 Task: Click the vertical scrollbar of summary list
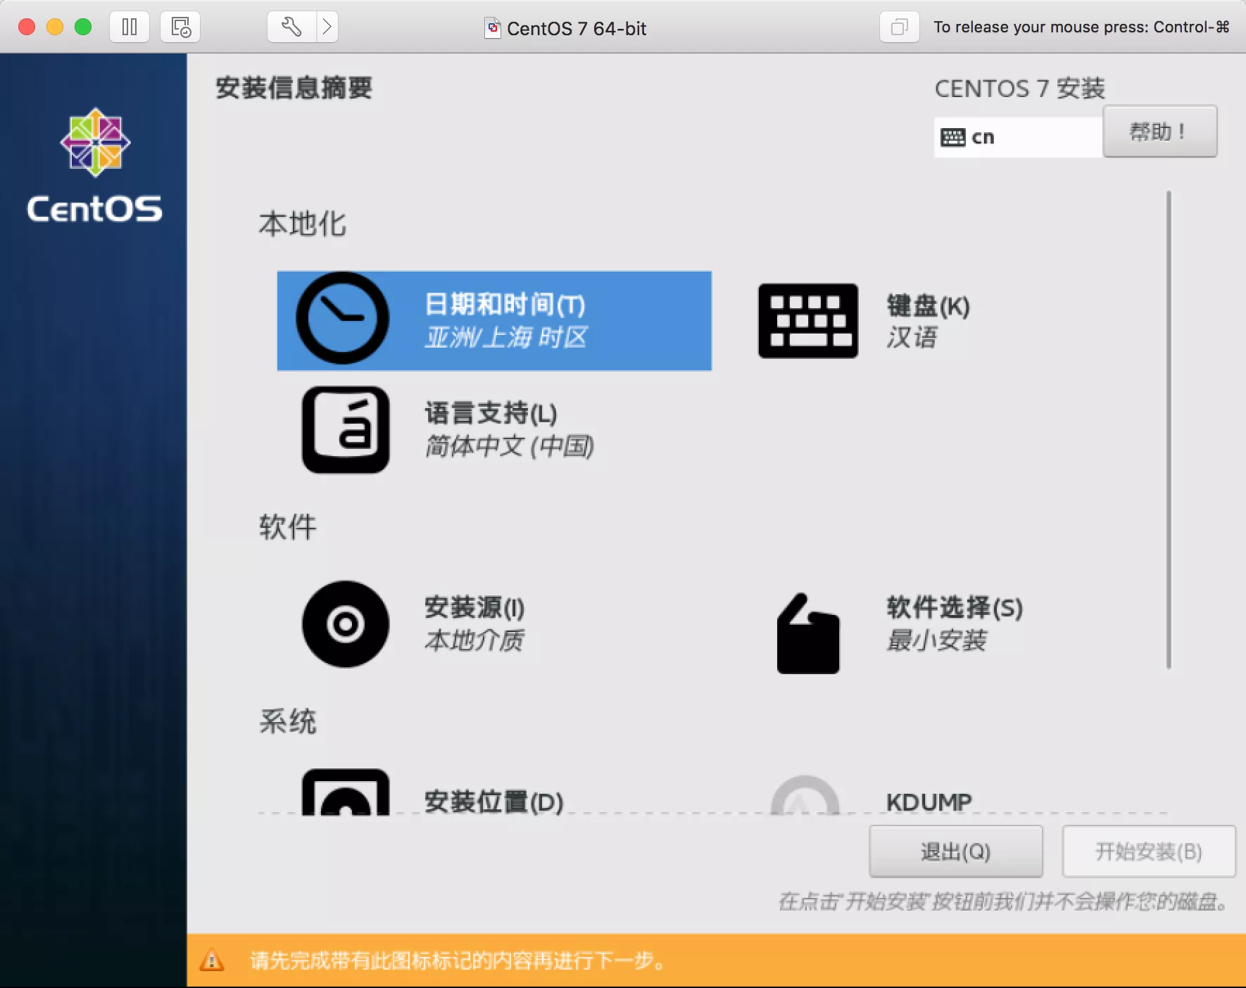click(x=1169, y=429)
